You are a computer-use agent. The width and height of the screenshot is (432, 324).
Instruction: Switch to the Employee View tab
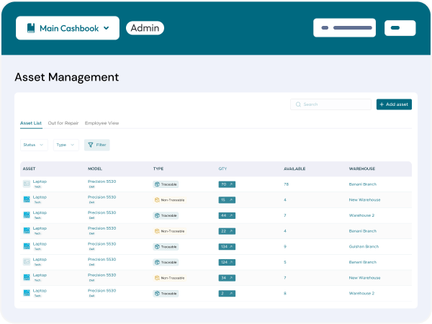pos(102,123)
